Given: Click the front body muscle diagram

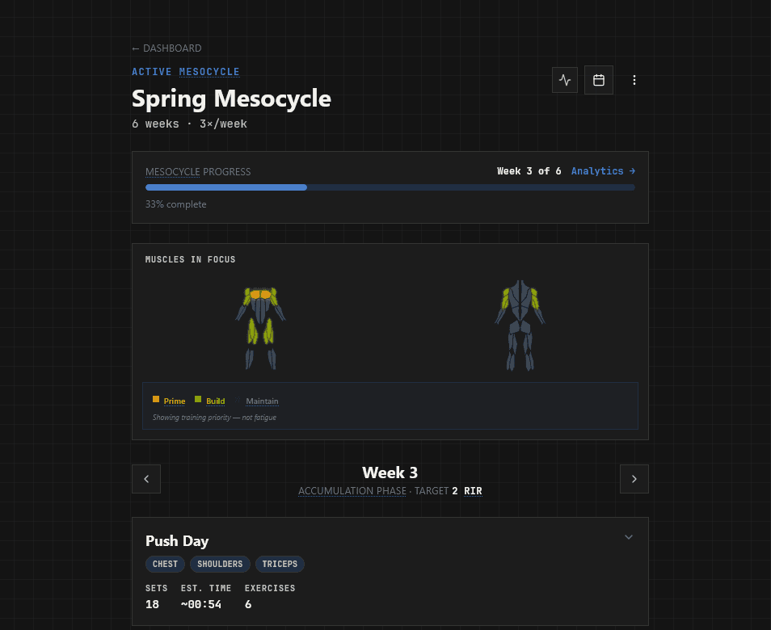Looking at the screenshot, I should (x=260, y=328).
